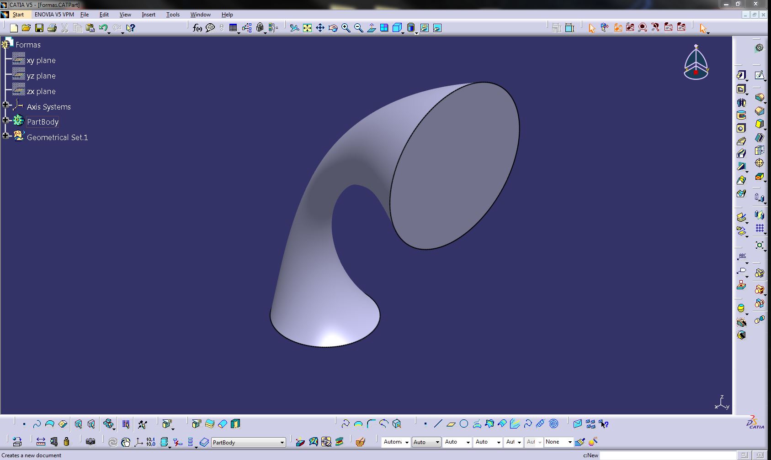This screenshot has width=771, height=460.
Task: Open the File menu
Action: click(85, 15)
